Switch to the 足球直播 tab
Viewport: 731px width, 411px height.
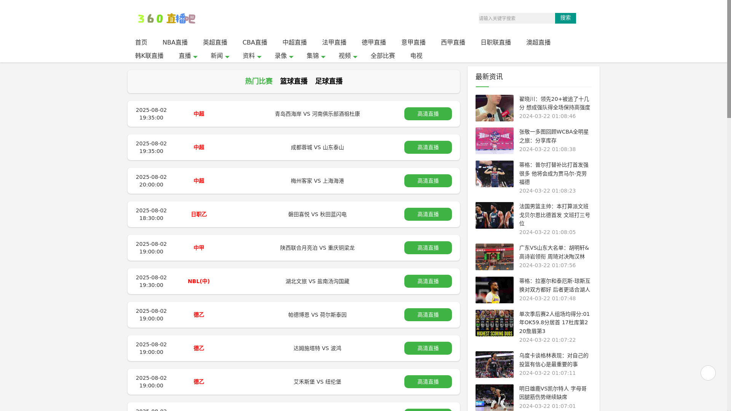tap(329, 81)
